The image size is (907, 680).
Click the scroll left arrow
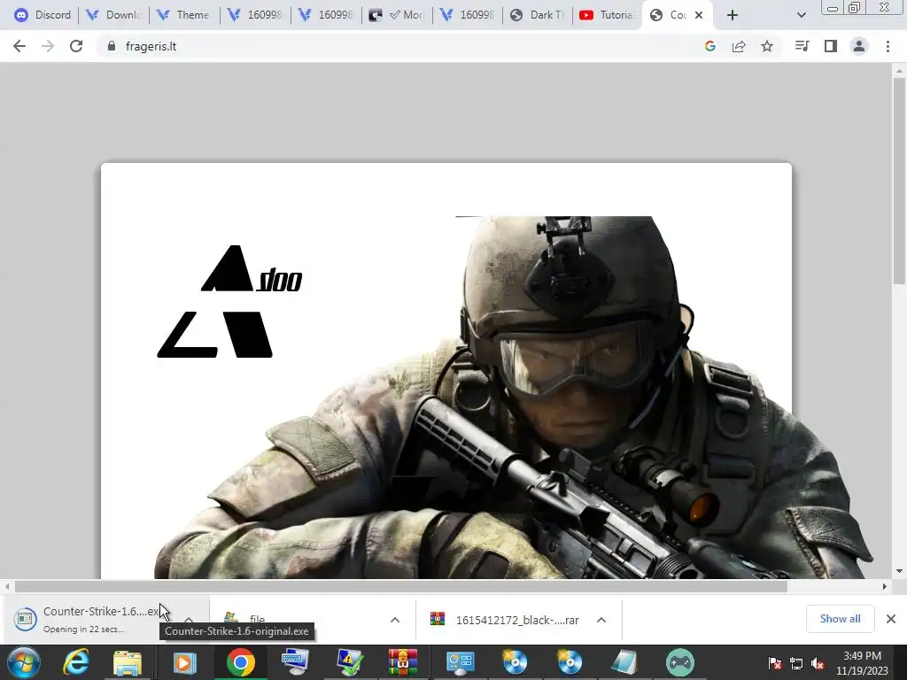[x=7, y=586]
